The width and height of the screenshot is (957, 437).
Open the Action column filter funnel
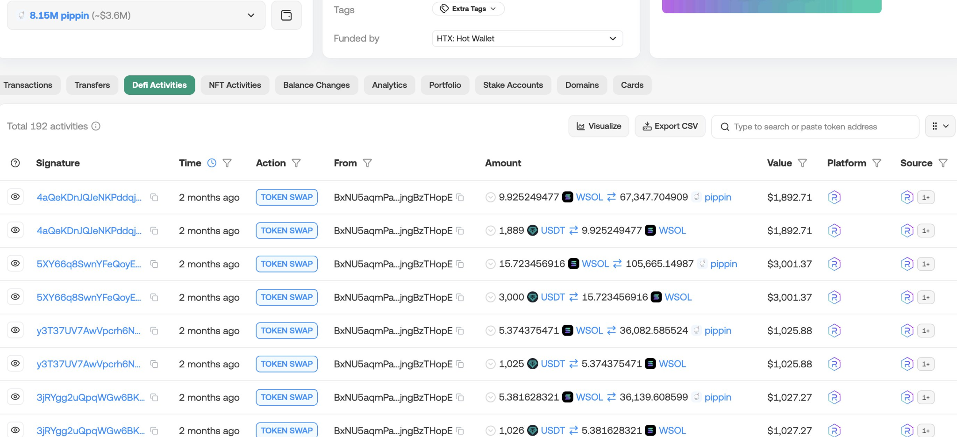(x=296, y=163)
